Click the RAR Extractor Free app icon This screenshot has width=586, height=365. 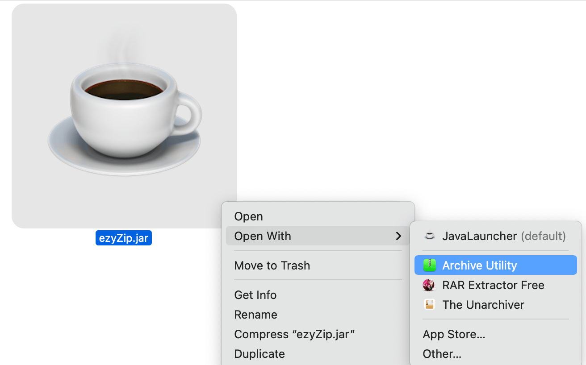[429, 285]
